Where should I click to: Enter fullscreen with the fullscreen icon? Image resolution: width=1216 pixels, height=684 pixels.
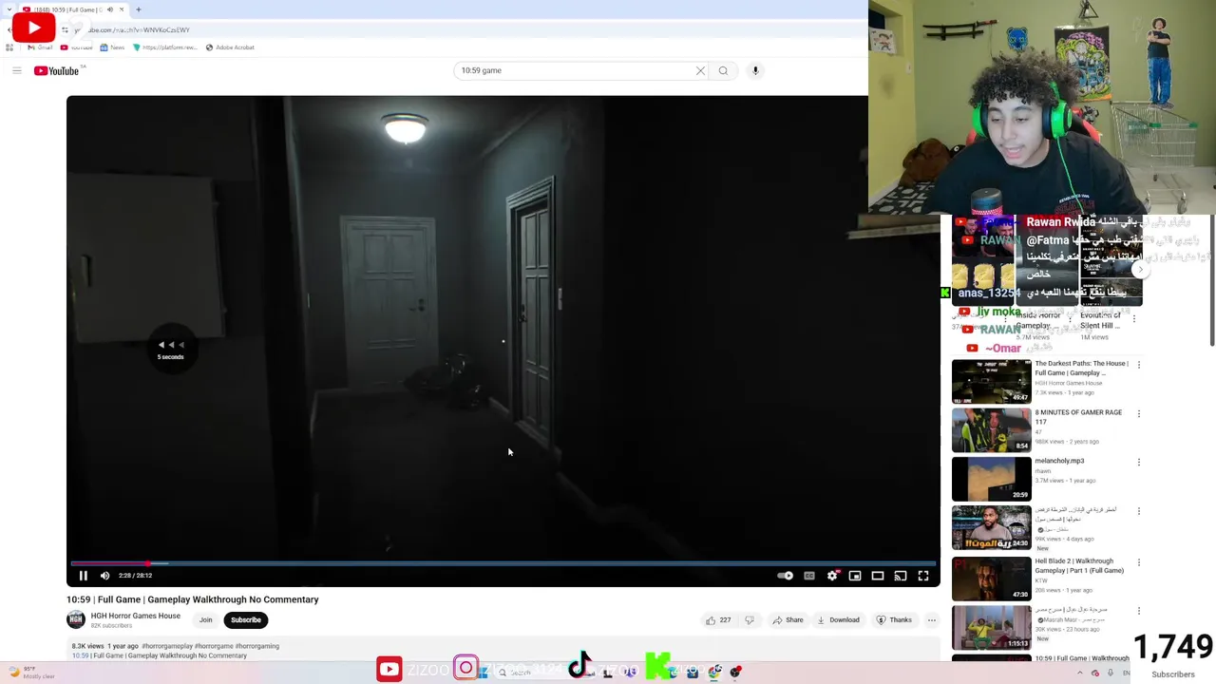tap(923, 576)
